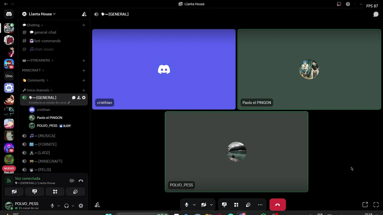Open user settings gear
This screenshot has height=215, width=383.
(81, 206)
